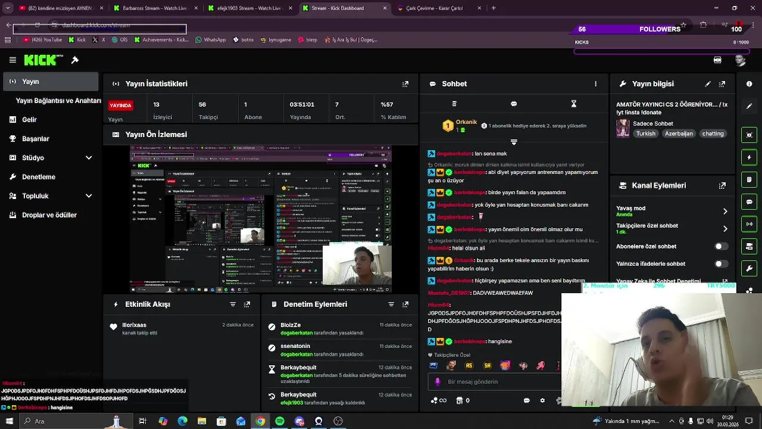
Task: Open Sohbet panel three-dot menu
Action: click(x=595, y=84)
